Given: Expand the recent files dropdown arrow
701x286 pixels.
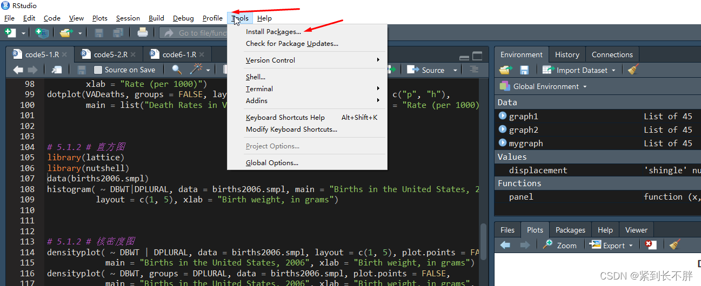Looking at the screenshot, I should (x=80, y=33).
